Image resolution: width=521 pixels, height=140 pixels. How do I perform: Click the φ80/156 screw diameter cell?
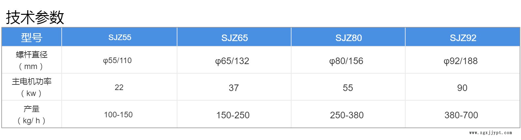click(346, 61)
